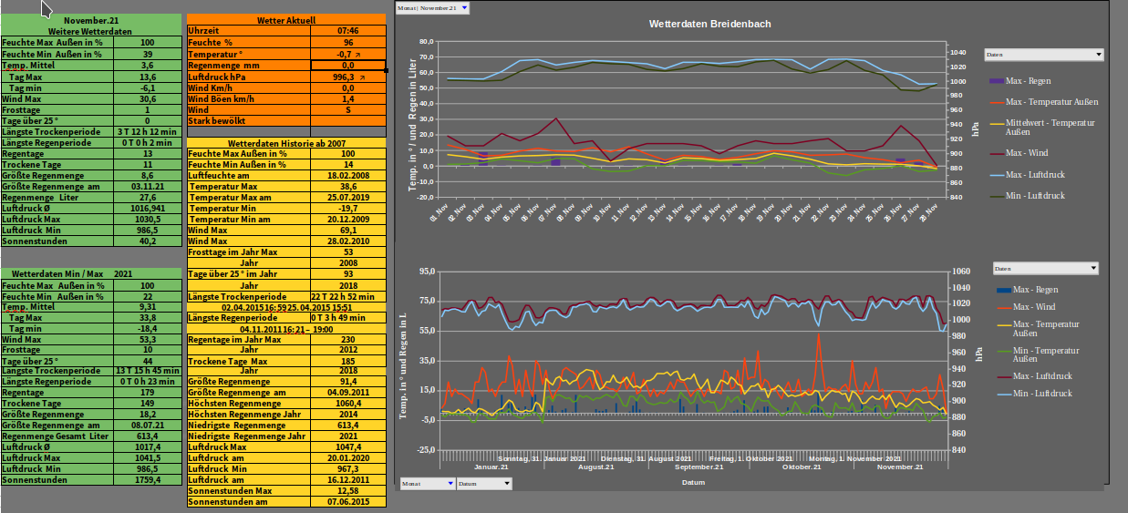Open Daten dropdown beside Wetterdaten Breidenbach chart
Image resolution: width=1128 pixels, height=513 pixels.
point(1043,55)
